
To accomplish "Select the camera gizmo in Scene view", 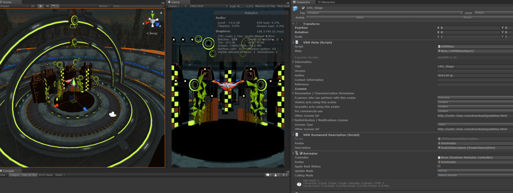I will click(x=113, y=114).
